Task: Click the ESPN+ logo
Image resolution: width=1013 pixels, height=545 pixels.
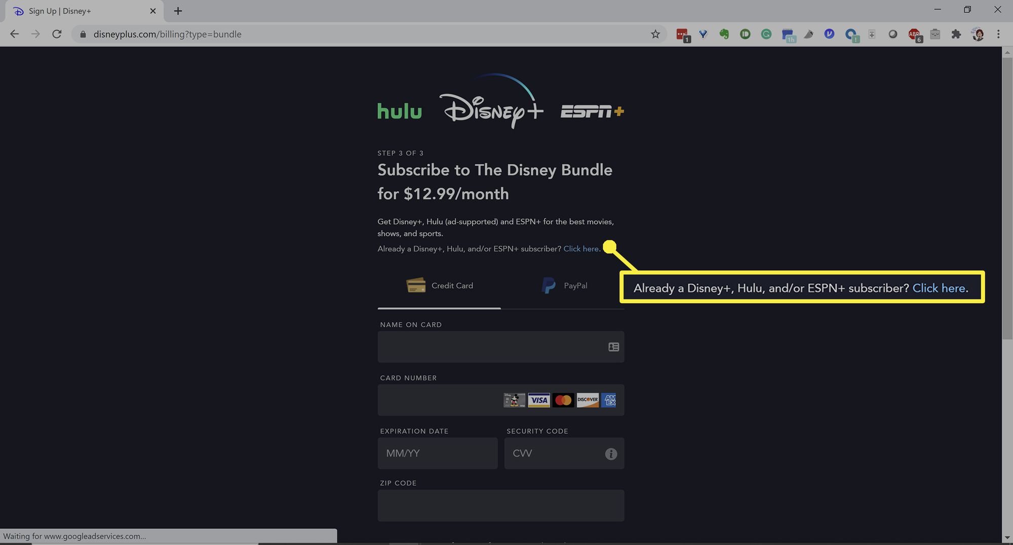Action: (592, 111)
